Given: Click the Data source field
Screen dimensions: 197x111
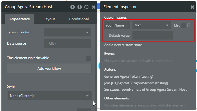Looking at the screenshot, I should pyautogui.click(x=68, y=43).
